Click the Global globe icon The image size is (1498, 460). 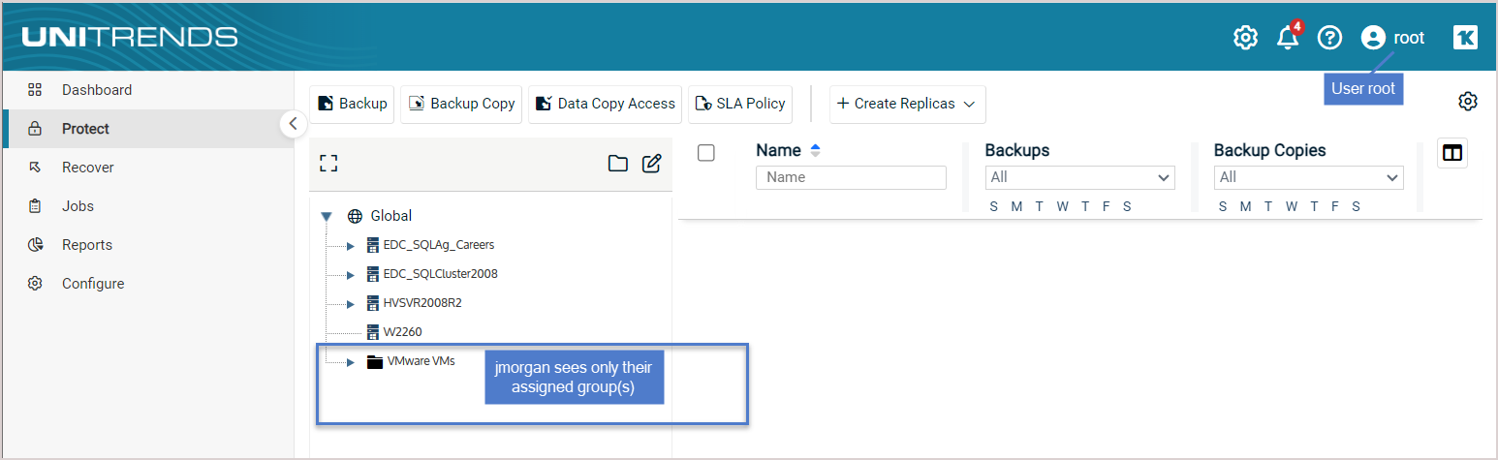click(355, 216)
